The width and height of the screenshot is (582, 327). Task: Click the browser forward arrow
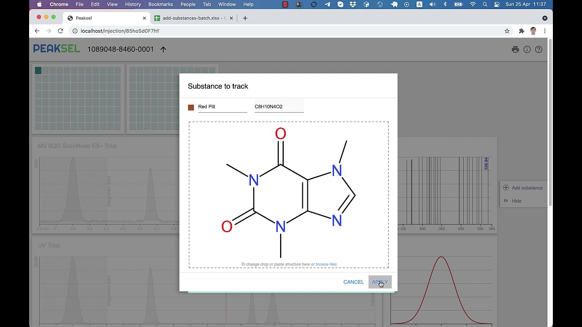(49, 31)
